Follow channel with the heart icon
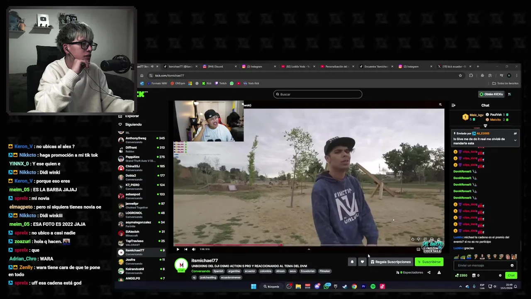This screenshot has width=531, height=299. click(362, 262)
